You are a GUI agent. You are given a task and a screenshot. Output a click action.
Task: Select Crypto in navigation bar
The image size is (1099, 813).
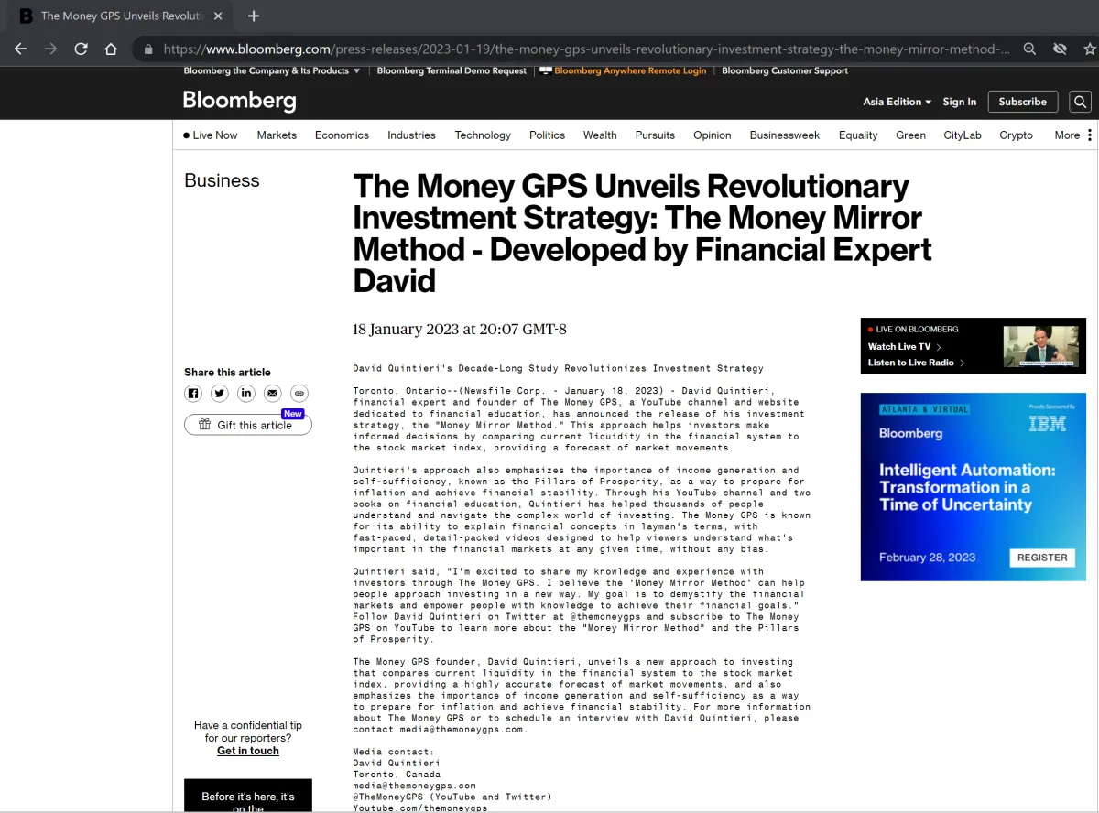pyautogui.click(x=1016, y=135)
